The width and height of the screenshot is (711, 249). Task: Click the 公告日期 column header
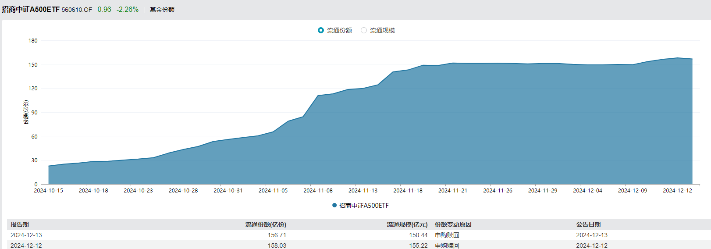pyautogui.click(x=588, y=224)
